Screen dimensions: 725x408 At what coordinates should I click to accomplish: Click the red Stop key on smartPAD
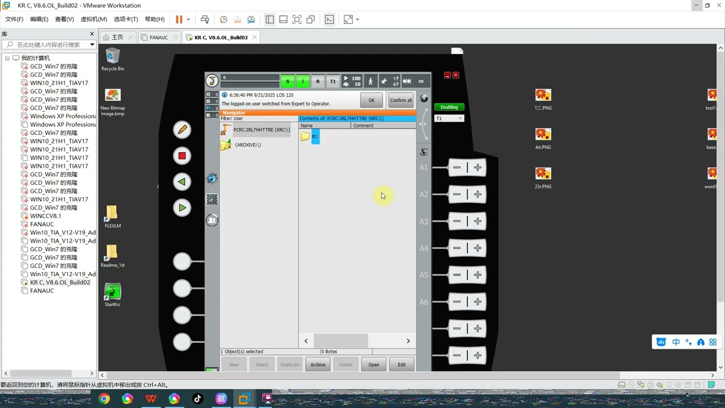(x=182, y=156)
